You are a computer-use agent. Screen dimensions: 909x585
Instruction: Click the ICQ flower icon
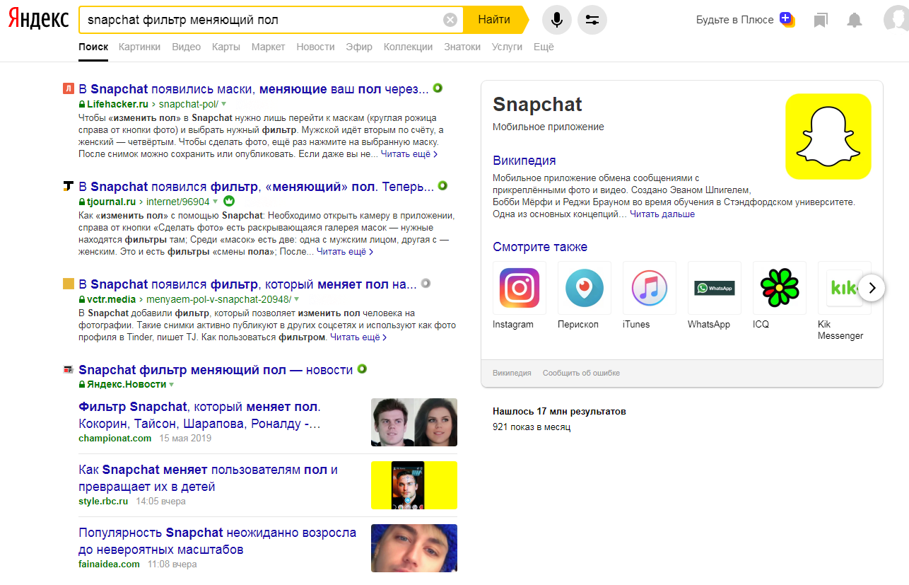[x=779, y=288]
